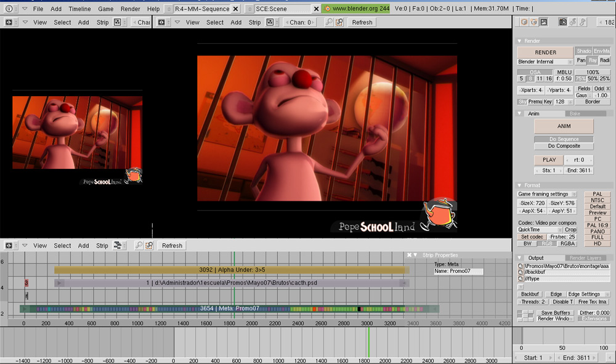Open the File menu

pyautogui.click(x=38, y=9)
